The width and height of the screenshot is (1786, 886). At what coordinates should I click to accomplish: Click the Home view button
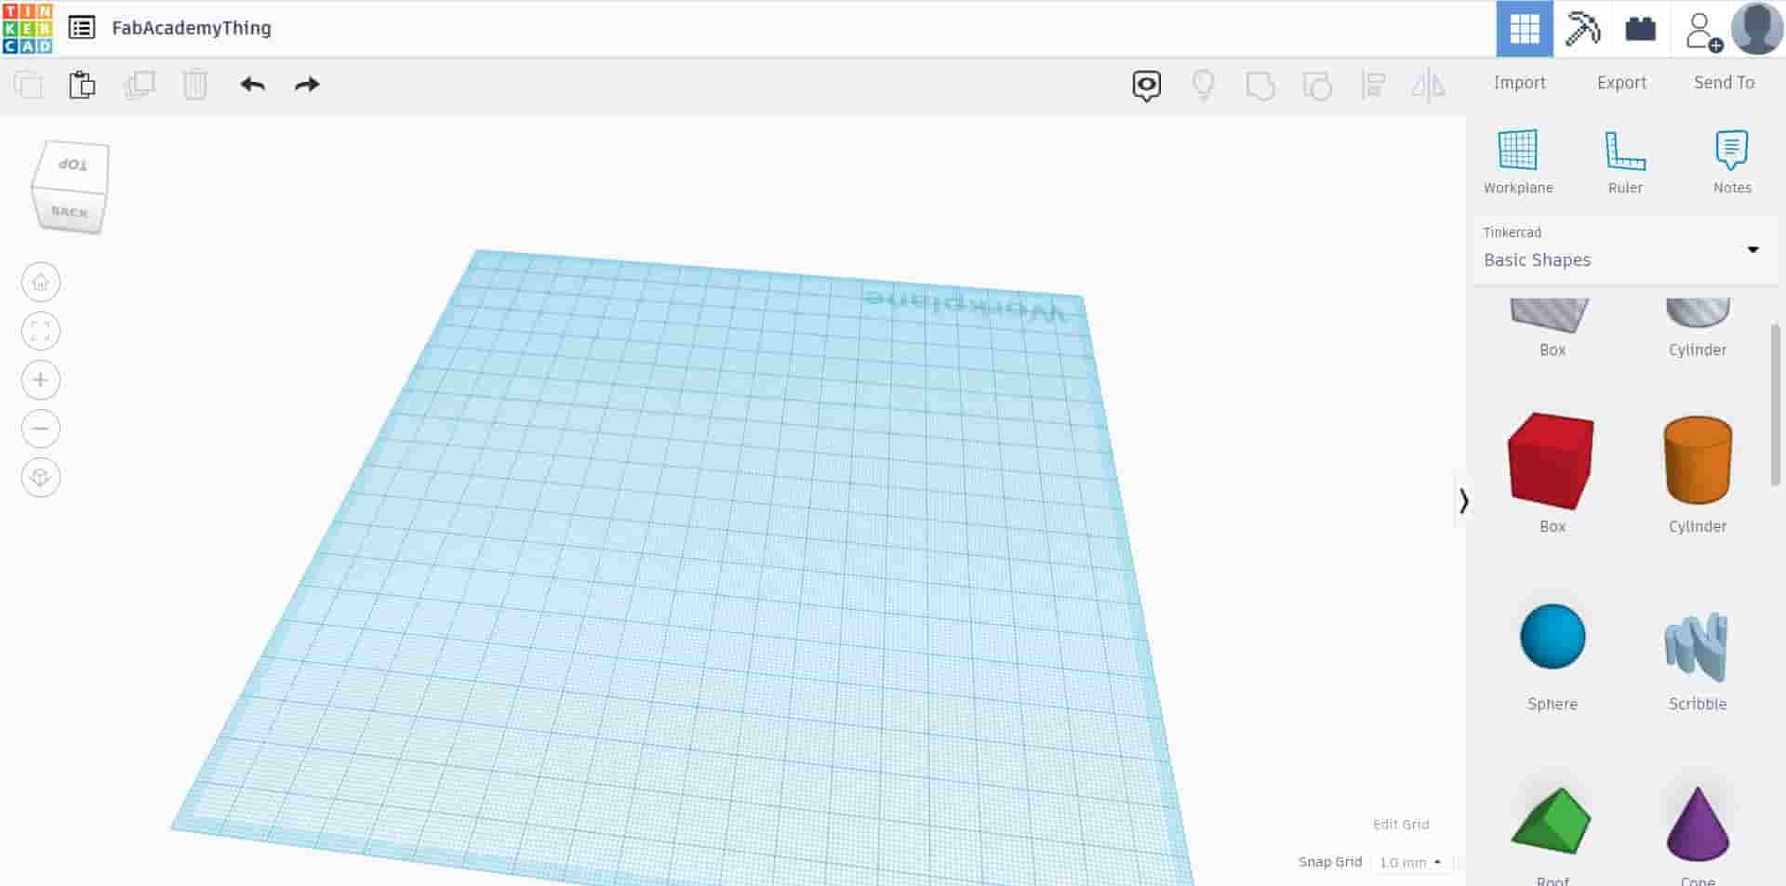(41, 283)
